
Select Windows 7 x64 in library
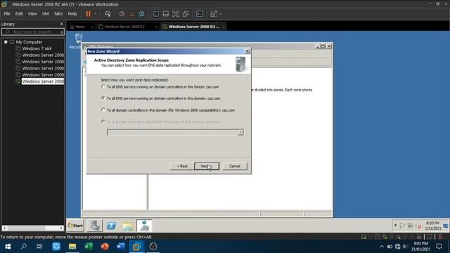pos(37,48)
